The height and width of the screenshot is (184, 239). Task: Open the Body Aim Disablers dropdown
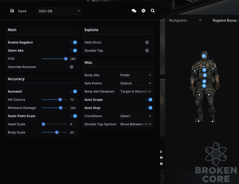pos(136,91)
